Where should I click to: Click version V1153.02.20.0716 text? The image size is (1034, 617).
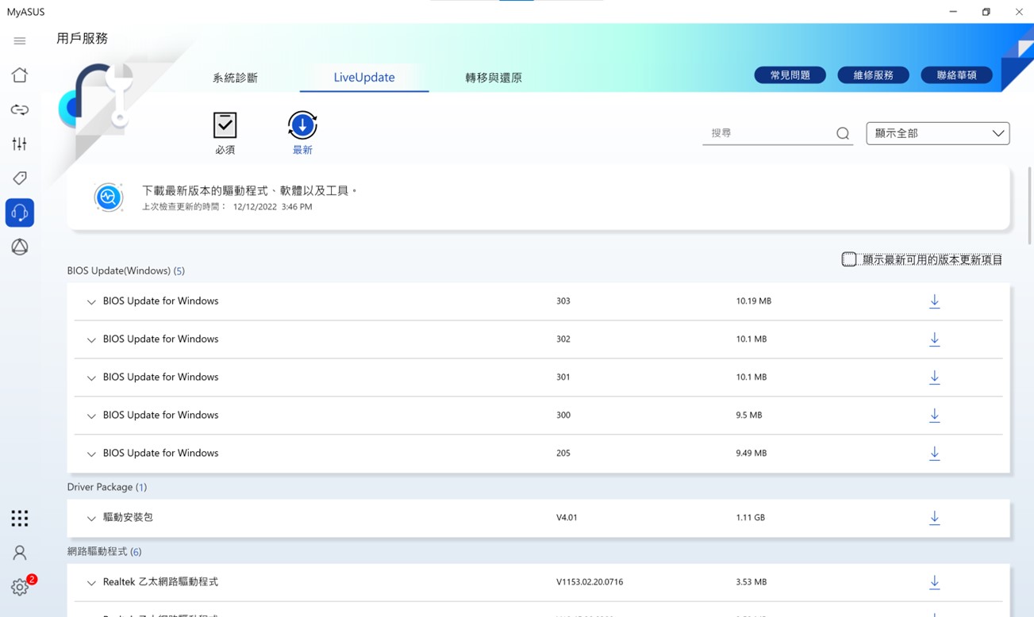[x=590, y=582]
